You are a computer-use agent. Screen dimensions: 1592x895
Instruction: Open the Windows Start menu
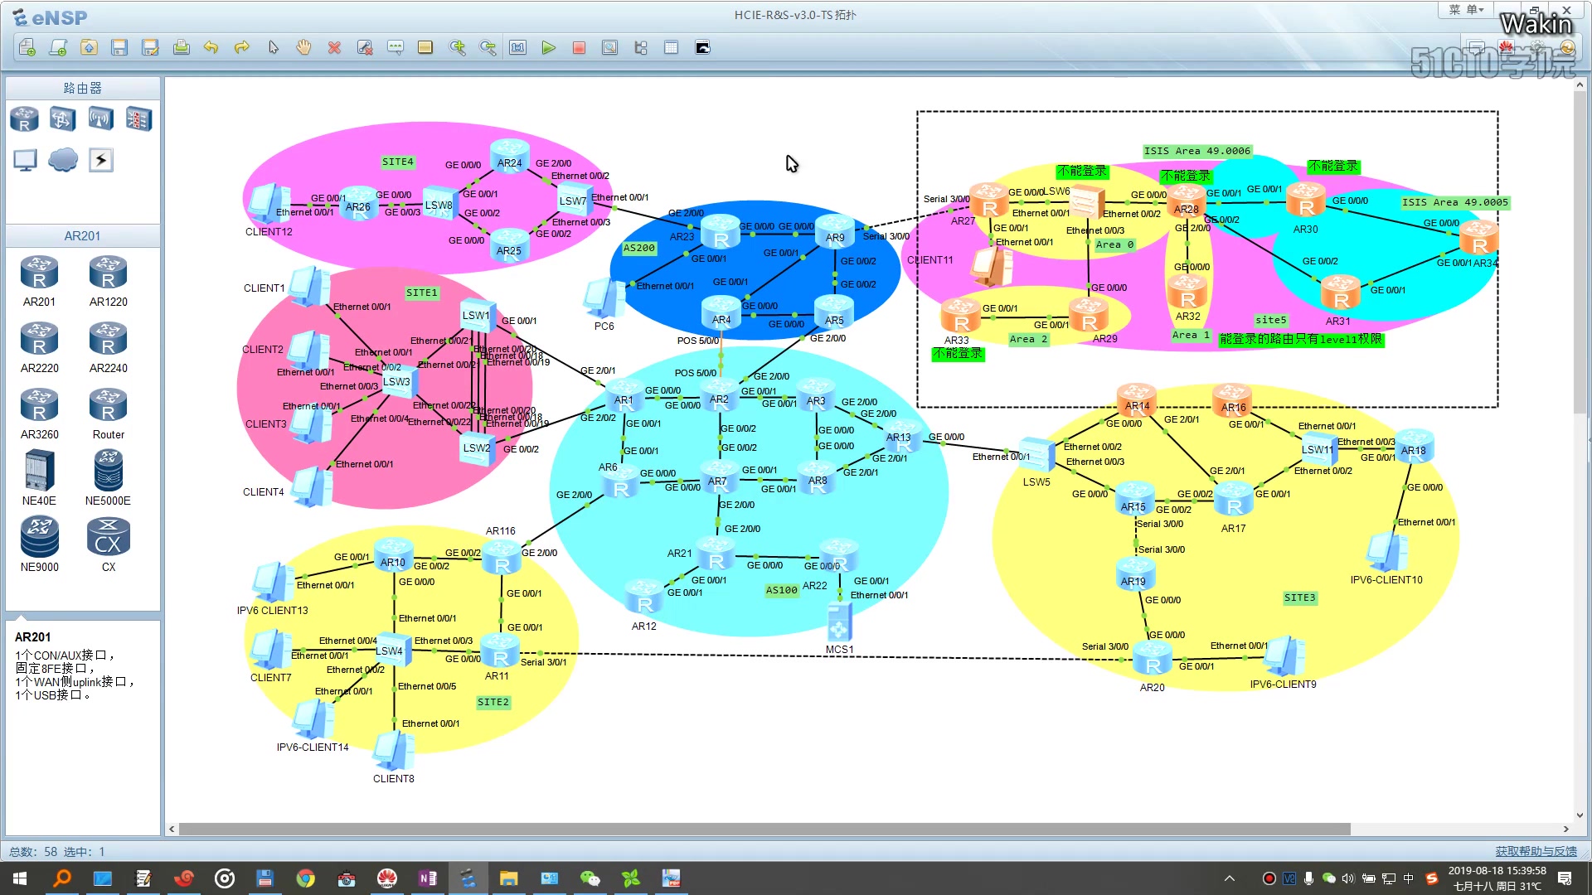pos(20,878)
